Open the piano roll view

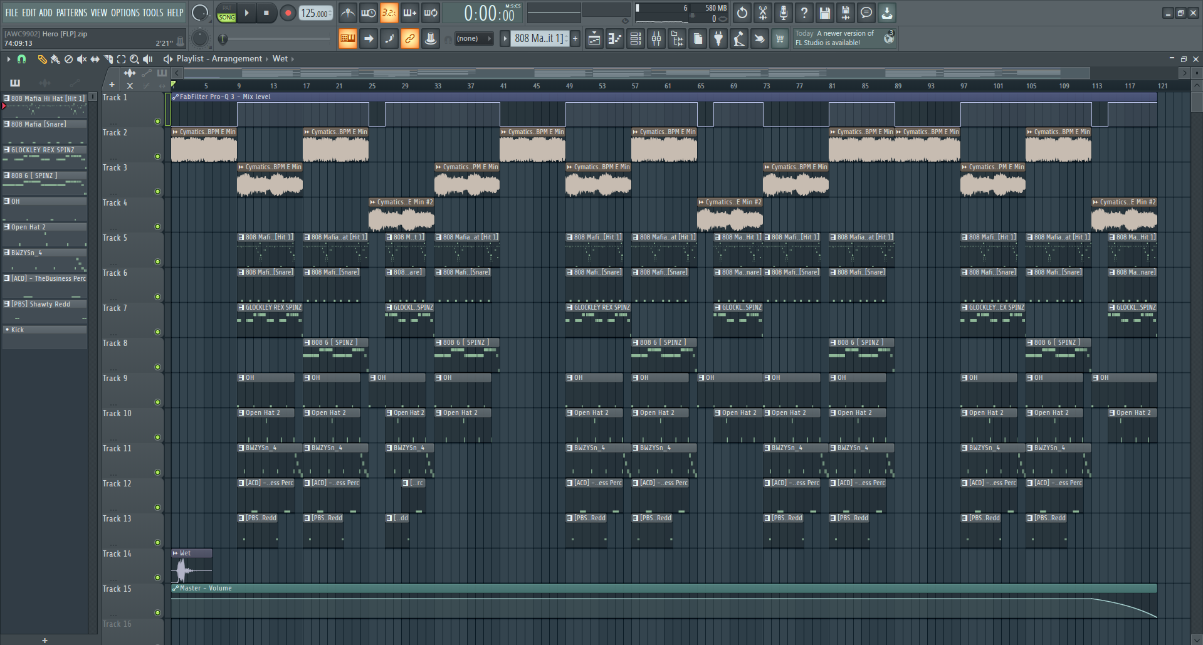(615, 39)
